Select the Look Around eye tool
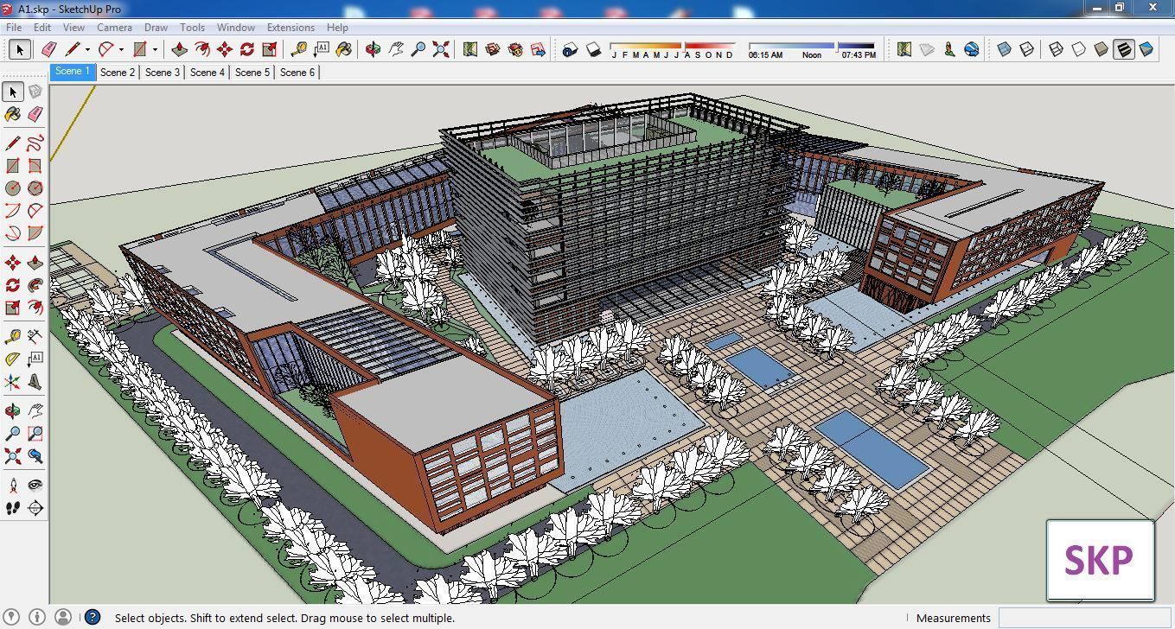The height and width of the screenshot is (629, 1175). click(35, 486)
